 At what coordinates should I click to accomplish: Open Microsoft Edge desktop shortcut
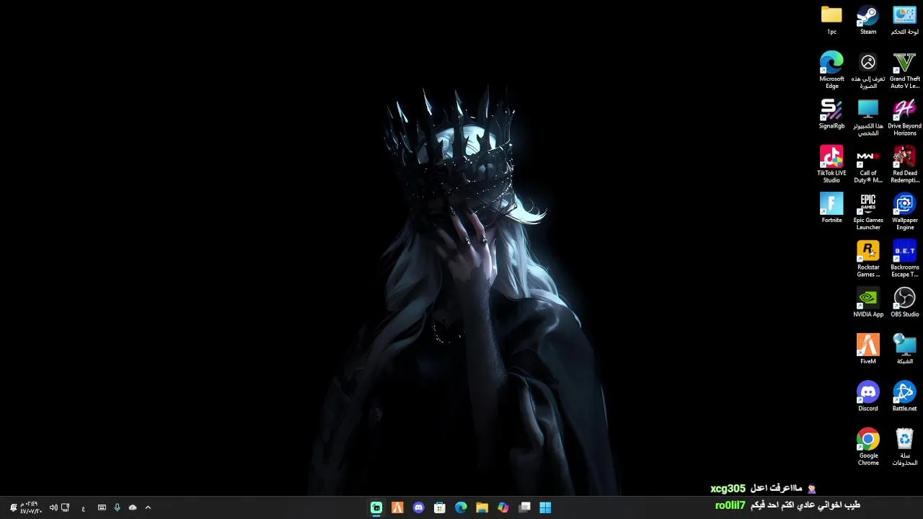pyautogui.click(x=831, y=70)
